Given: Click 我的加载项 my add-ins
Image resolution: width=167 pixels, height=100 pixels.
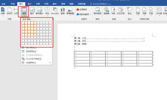Looking at the screenshot, I should coord(83,14).
